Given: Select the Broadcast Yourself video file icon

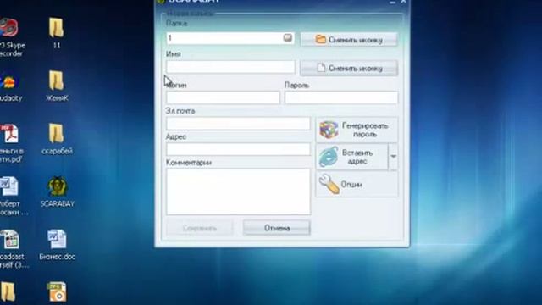Looking at the screenshot, I should tap(14, 249).
